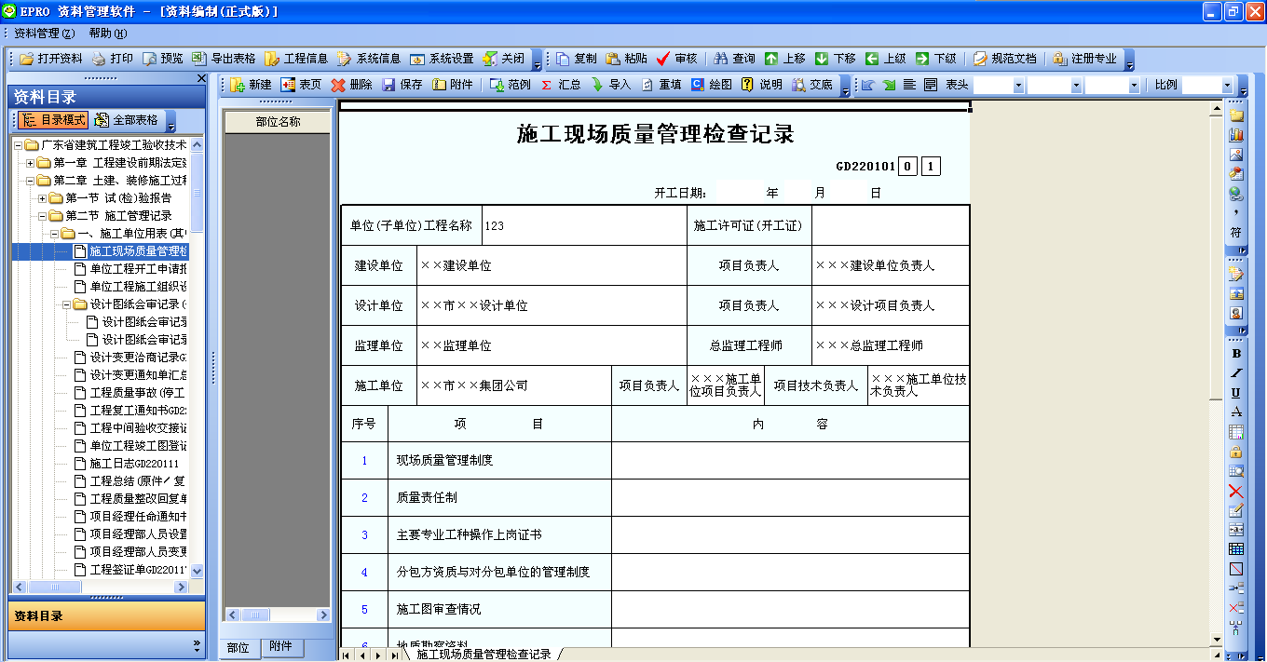Click the 审核 (audit) toolbar icon
The image size is (1267, 662).
point(677,58)
